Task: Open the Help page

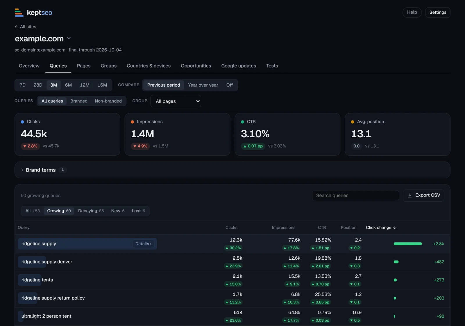Action: click(412, 12)
